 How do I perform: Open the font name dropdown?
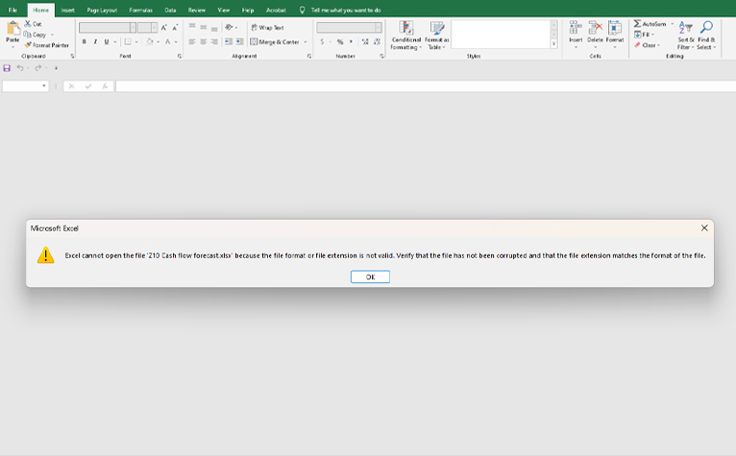pyautogui.click(x=131, y=28)
